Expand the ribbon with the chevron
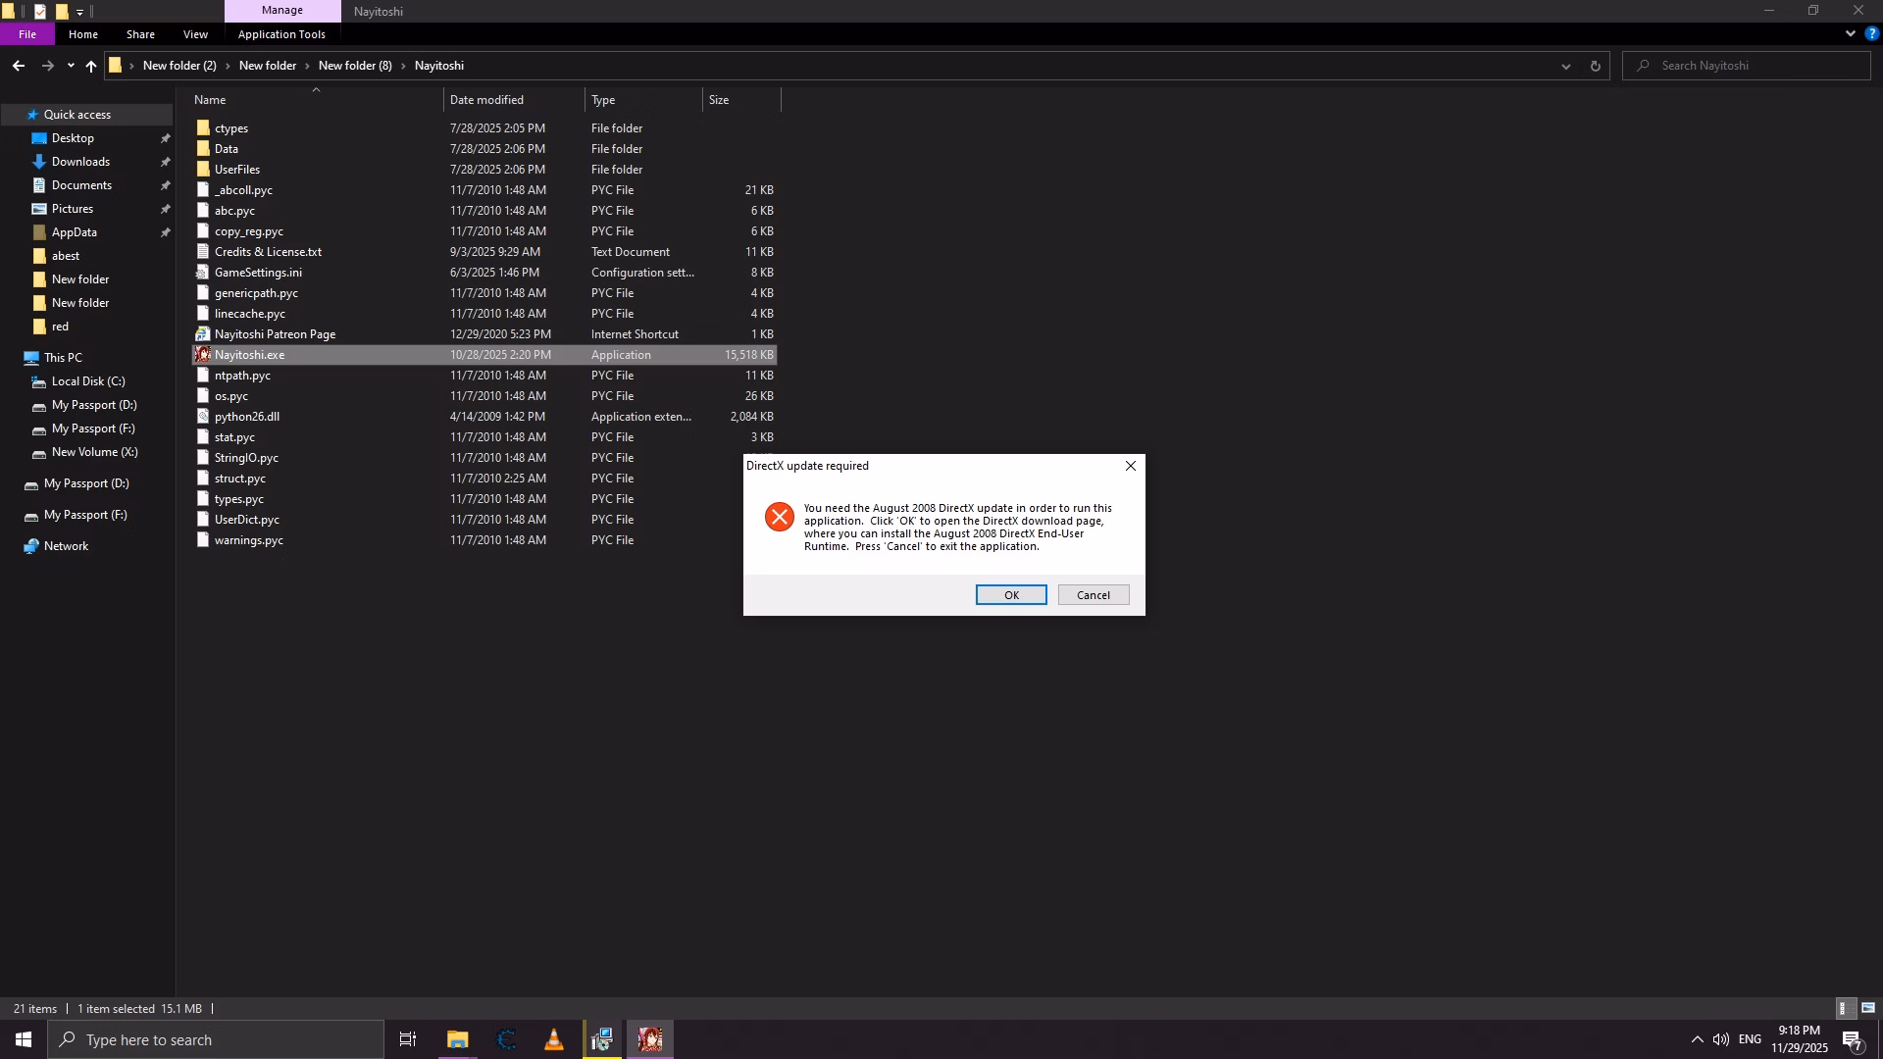The height and width of the screenshot is (1059, 1883). 1850,33
